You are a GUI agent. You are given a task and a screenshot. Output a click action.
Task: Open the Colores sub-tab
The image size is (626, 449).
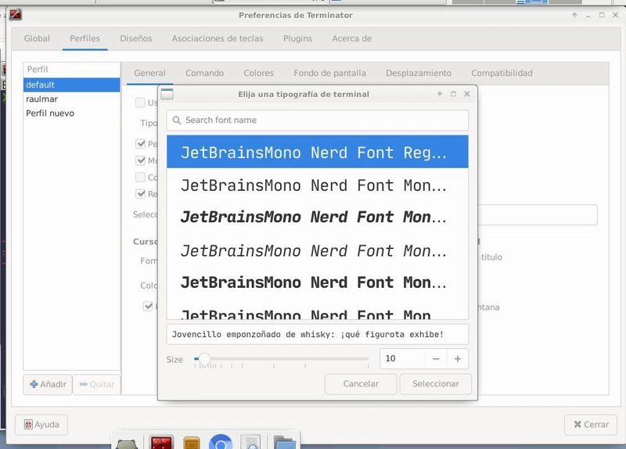click(x=259, y=73)
